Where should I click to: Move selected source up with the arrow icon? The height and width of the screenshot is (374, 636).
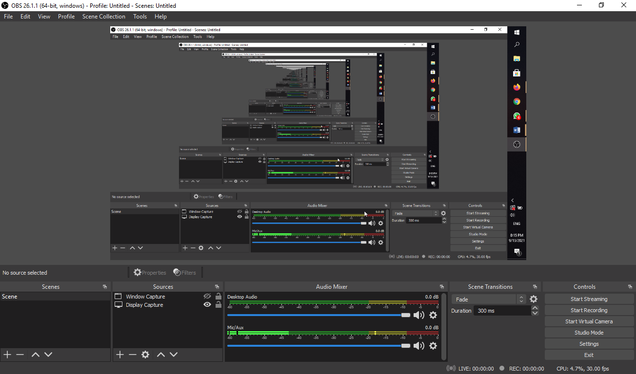click(x=160, y=355)
